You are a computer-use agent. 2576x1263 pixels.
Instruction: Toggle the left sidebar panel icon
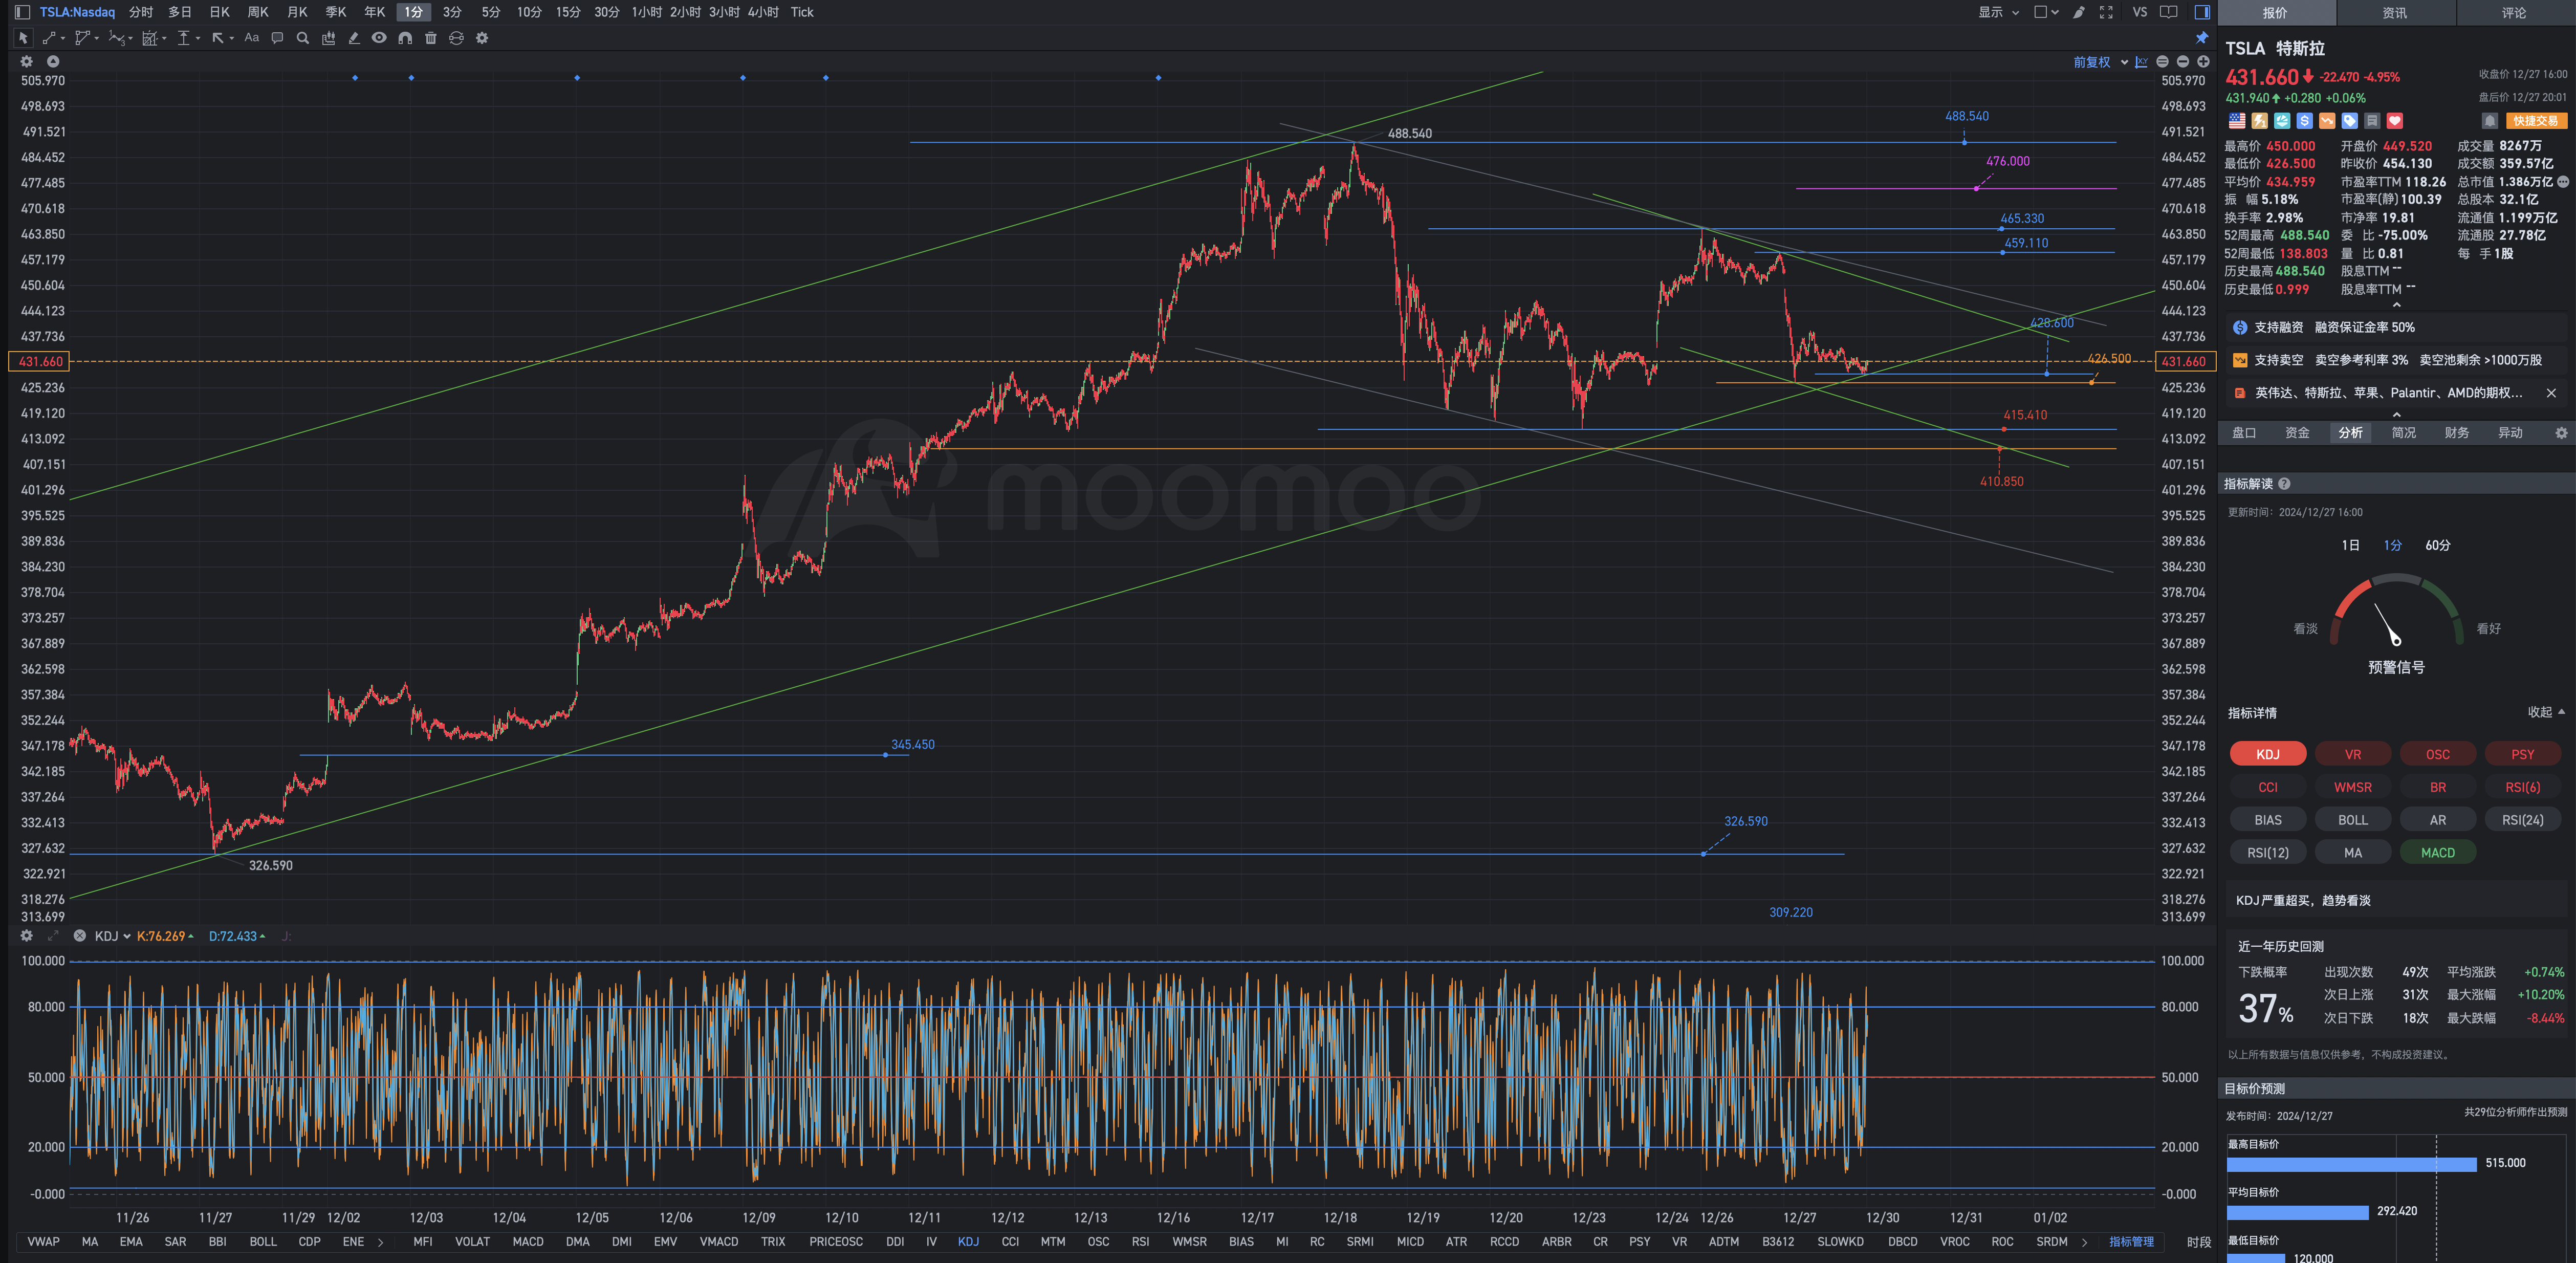click(22, 12)
